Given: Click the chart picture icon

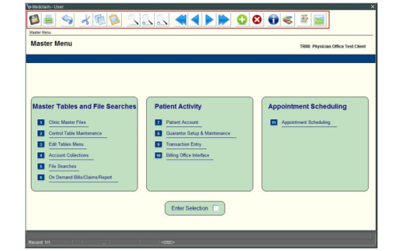Looking at the screenshot, I should (319, 19).
